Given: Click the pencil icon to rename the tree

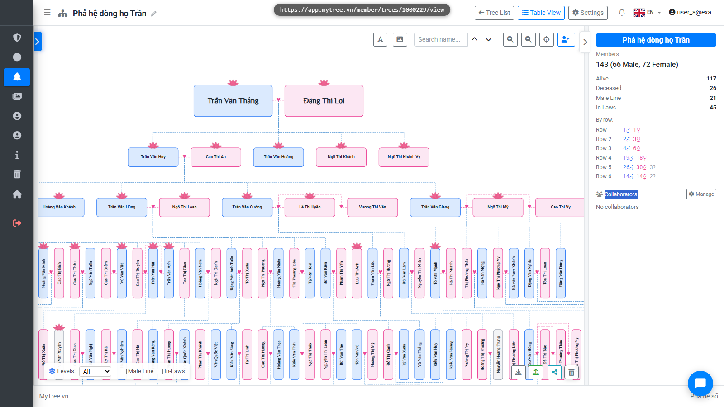Looking at the screenshot, I should click(x=154, y=14).
